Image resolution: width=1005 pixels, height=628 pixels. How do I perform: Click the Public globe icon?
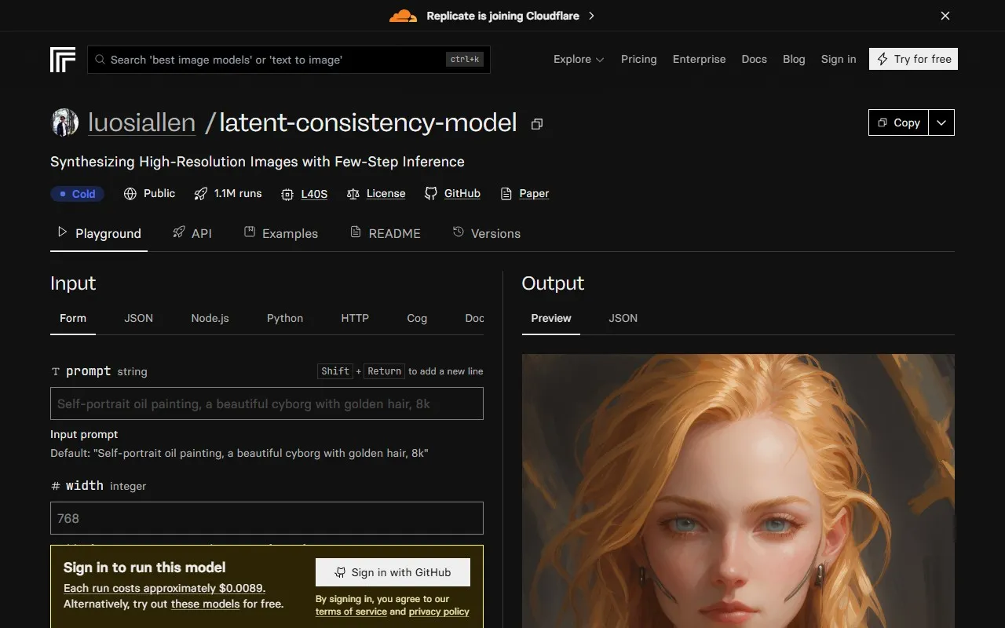tap(130, 193)
